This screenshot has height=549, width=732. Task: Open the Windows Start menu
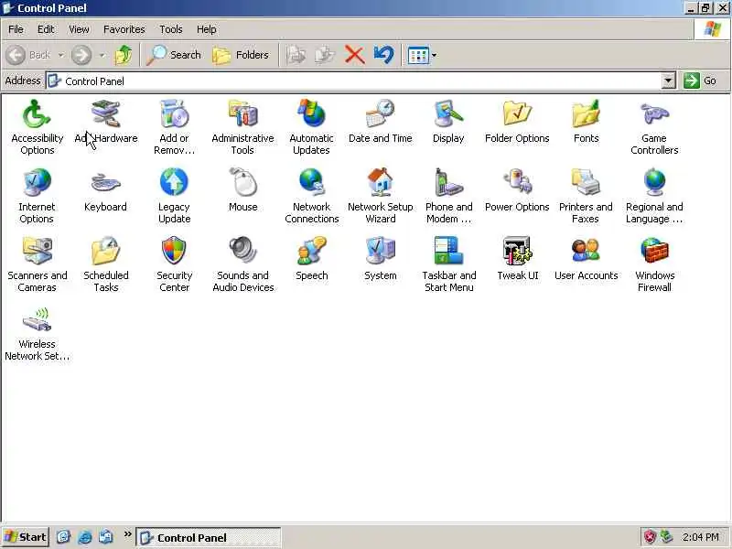pyautogui.click(x=26, y=537)
